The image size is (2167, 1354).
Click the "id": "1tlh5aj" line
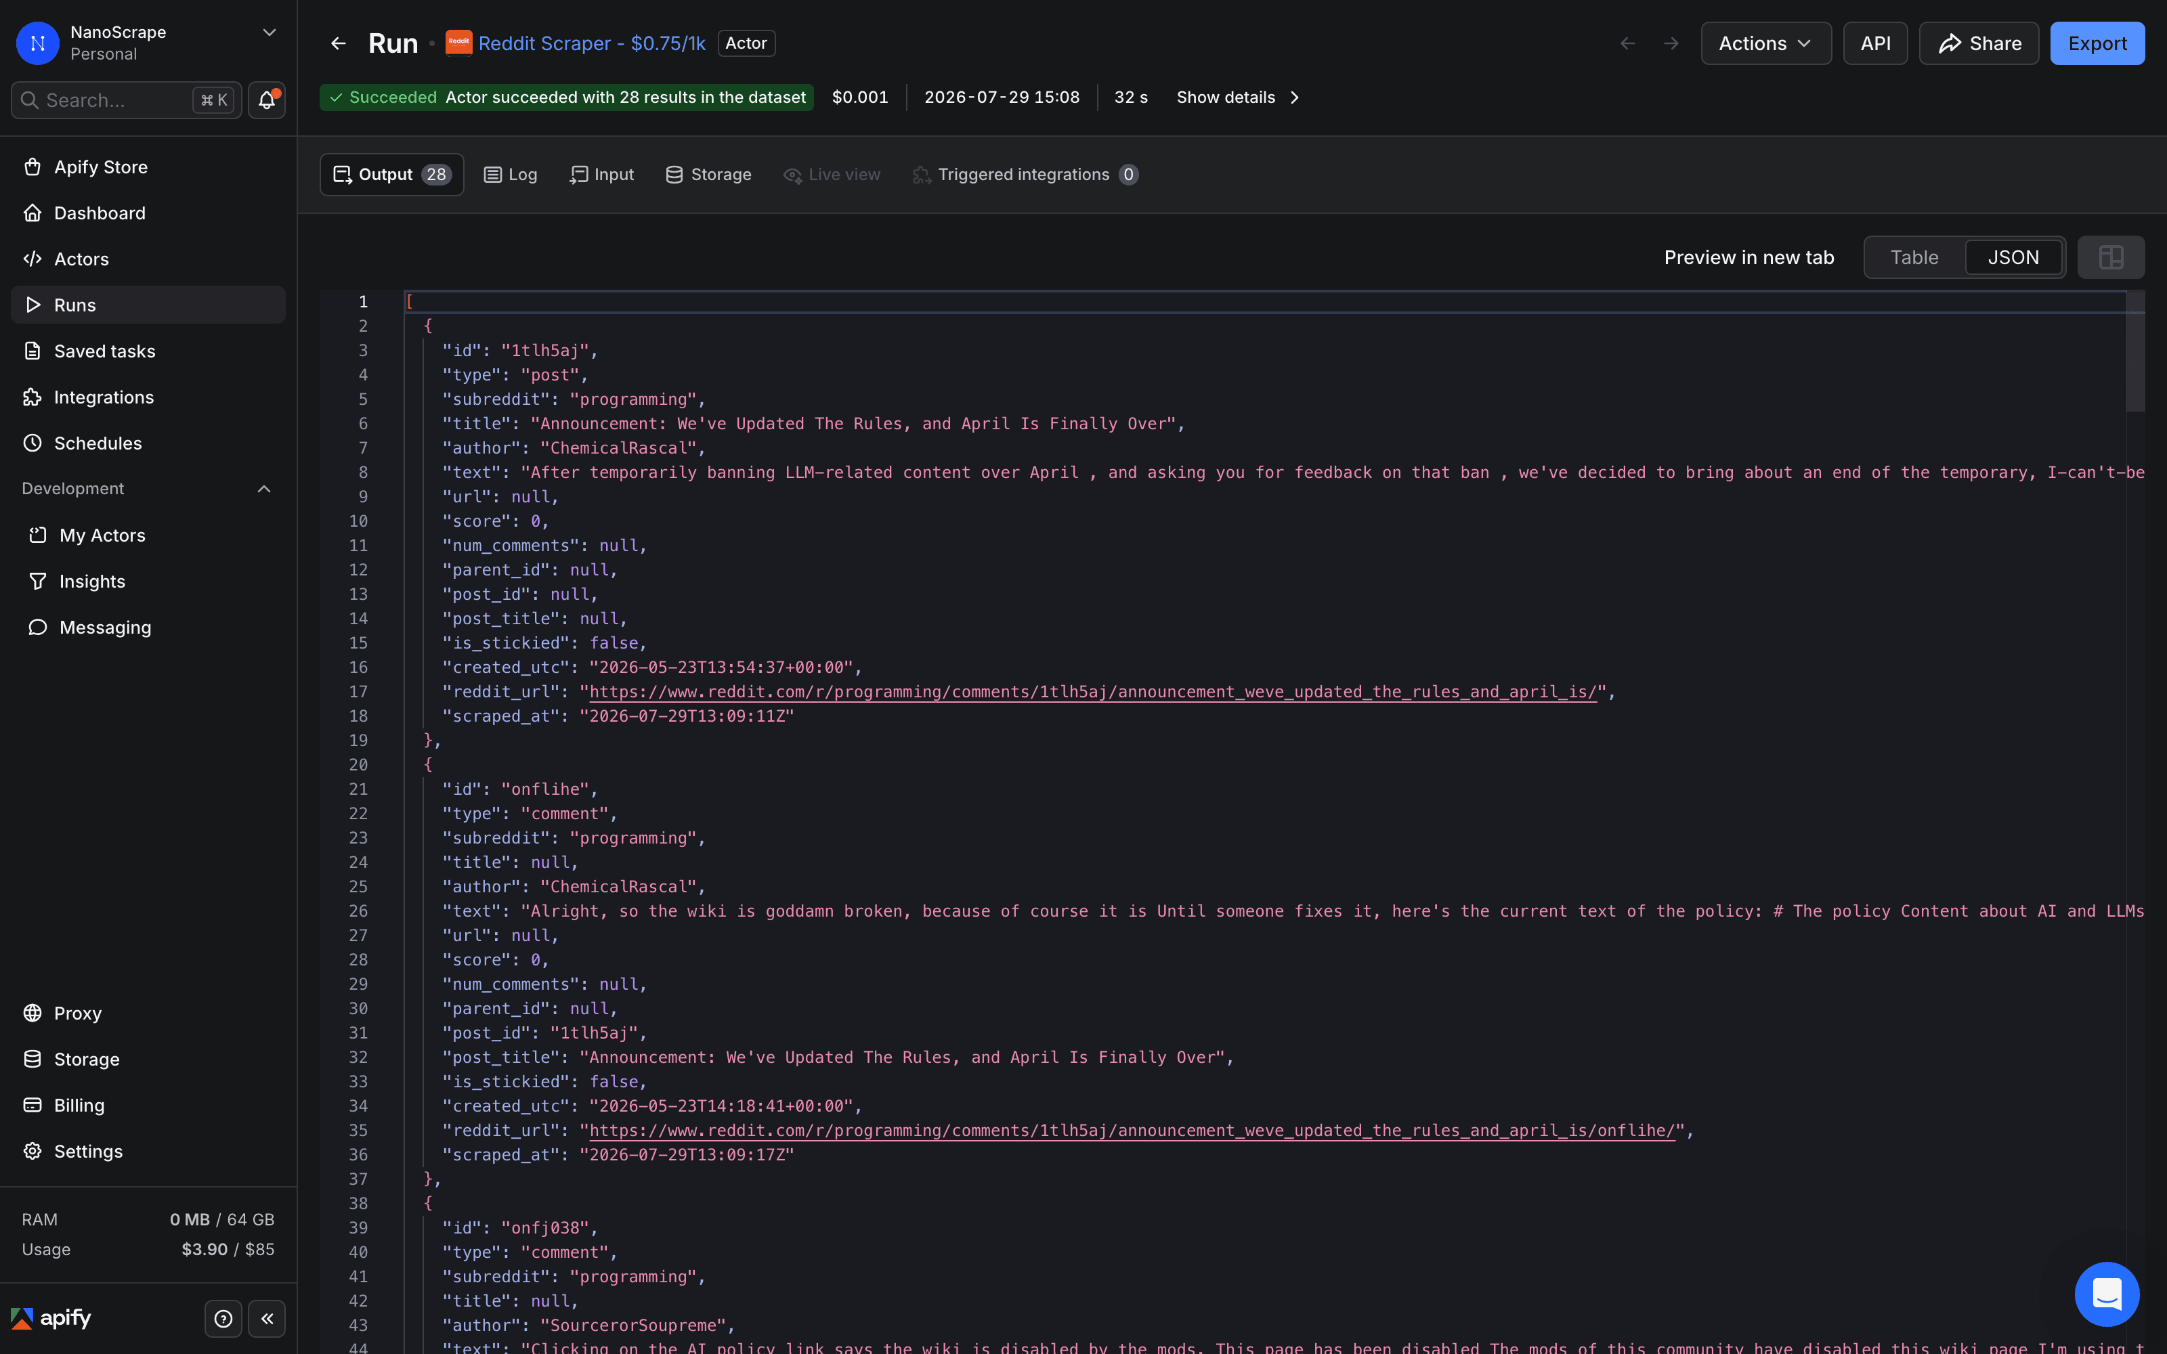click(x=519, y=350)
